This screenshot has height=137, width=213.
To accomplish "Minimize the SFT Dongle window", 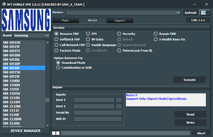I will [194, 4].
